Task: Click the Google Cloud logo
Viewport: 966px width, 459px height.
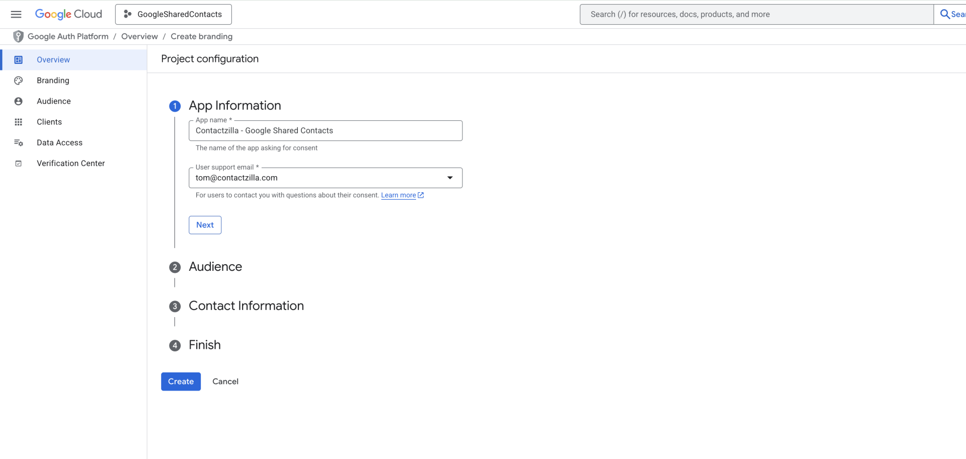Action: click(68, 14)
